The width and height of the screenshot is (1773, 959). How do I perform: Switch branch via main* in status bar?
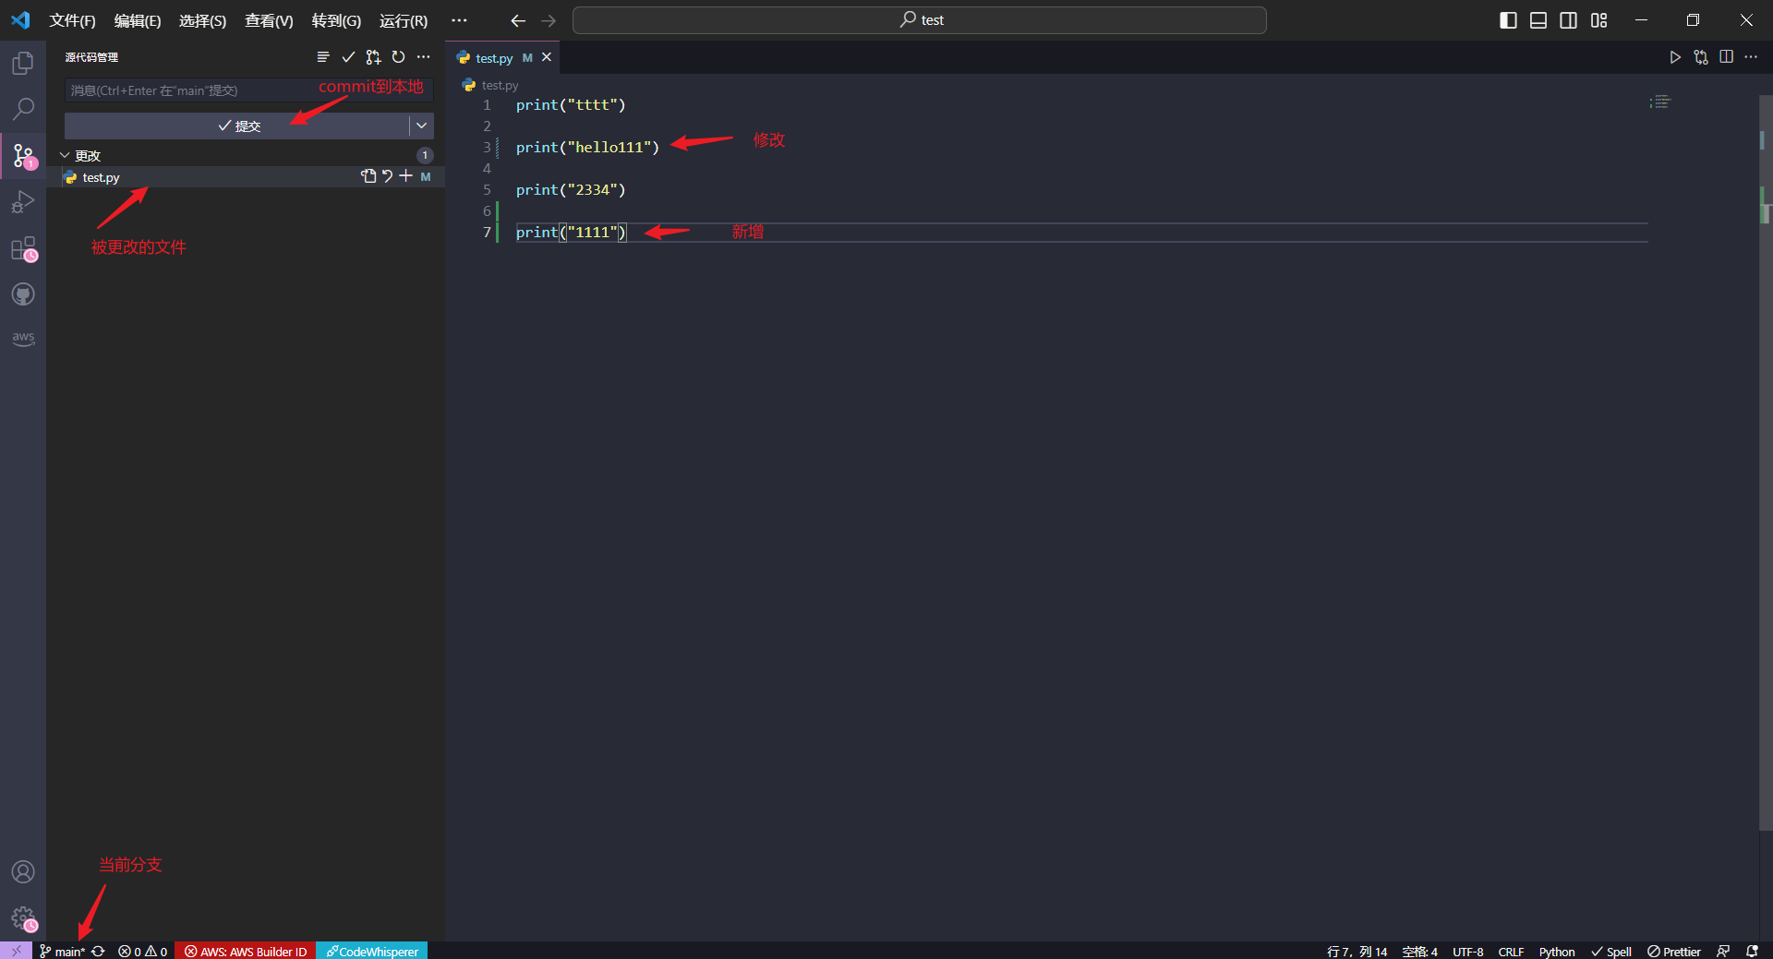click(63, 951)
